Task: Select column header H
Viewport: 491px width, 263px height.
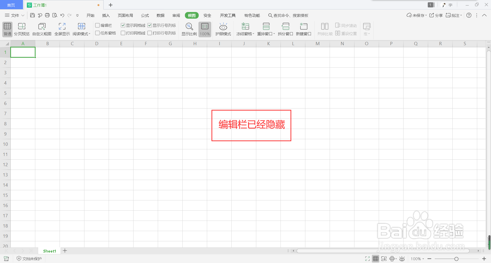Action: click(195, 44)
